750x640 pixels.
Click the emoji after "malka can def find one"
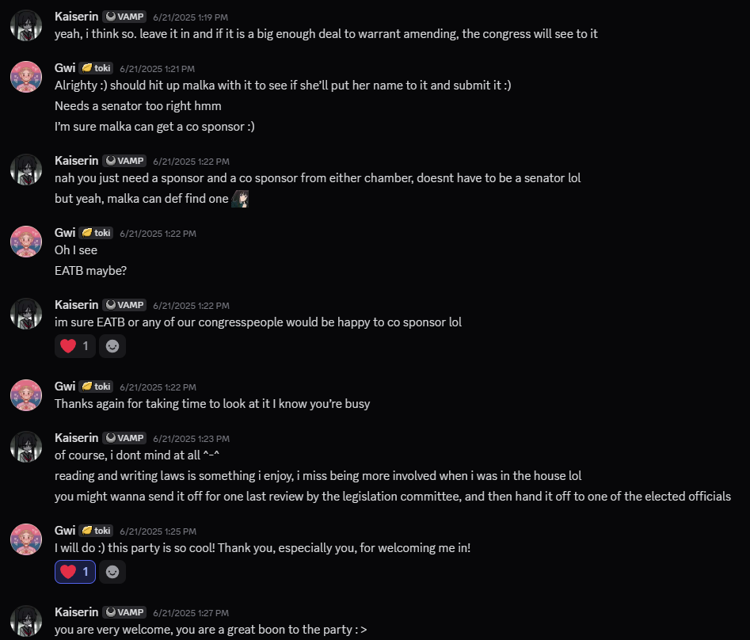tap(241, 199)
